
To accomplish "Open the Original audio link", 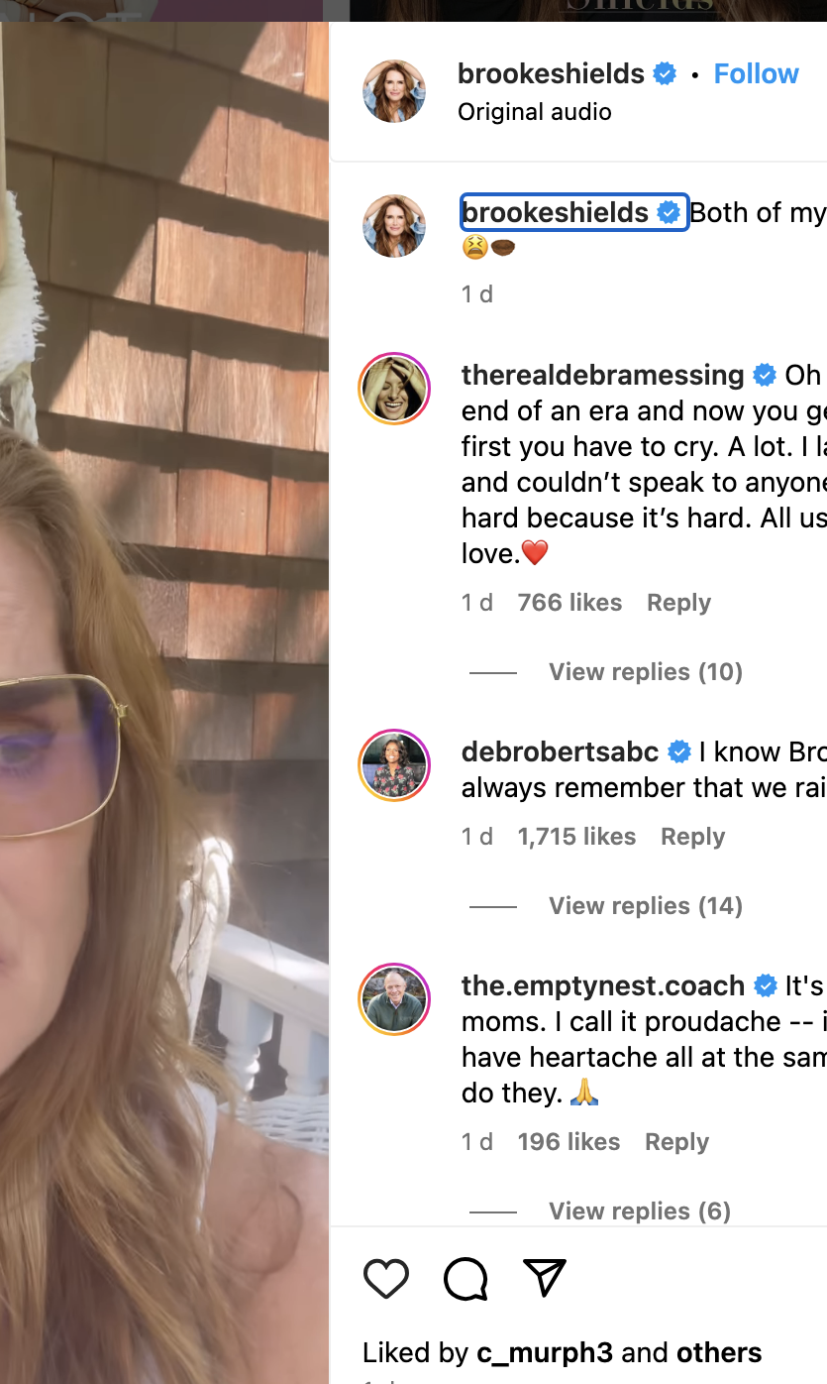I will click(535, 112).
